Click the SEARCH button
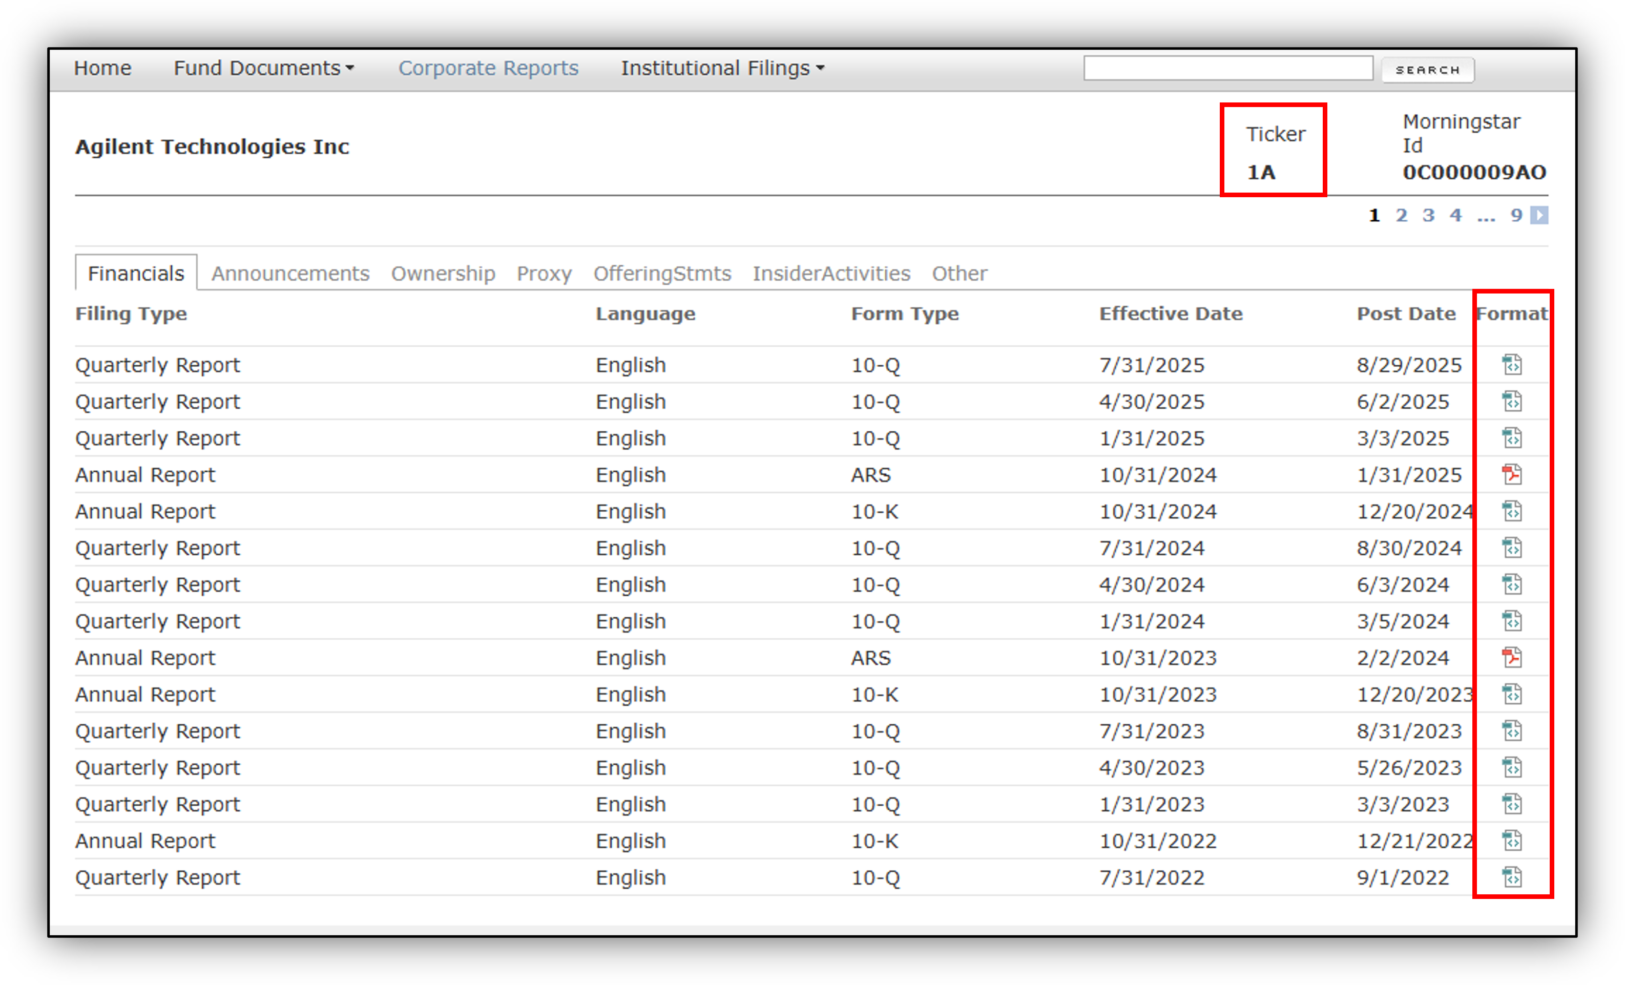This screenshot has width=1625, height=985. 1428,69
